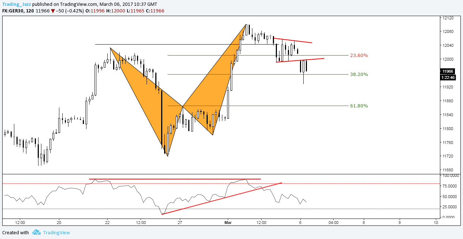Click the 12000 price axis label

point(448,59)
